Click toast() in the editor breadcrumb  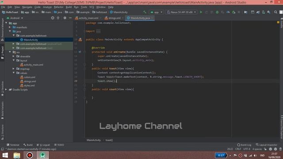coord(109,140)
